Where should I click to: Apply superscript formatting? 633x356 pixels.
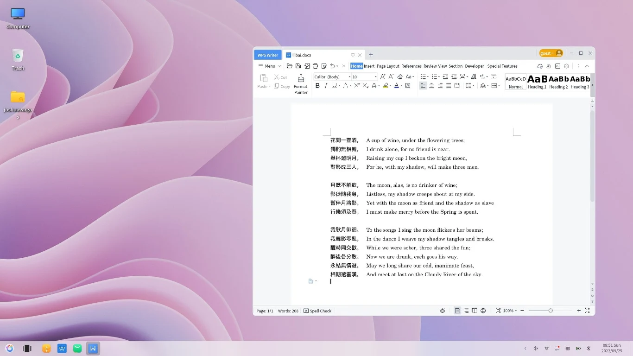coord(357,86)
